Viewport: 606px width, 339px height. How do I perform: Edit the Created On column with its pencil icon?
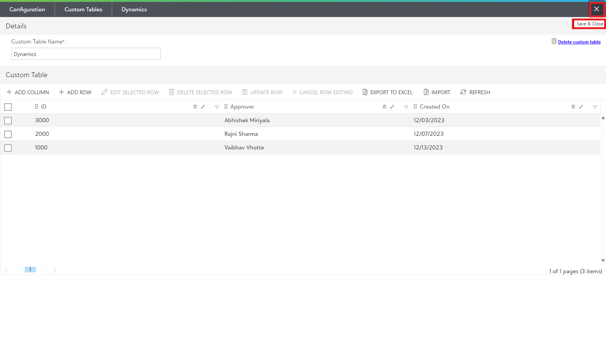point(581,107)
